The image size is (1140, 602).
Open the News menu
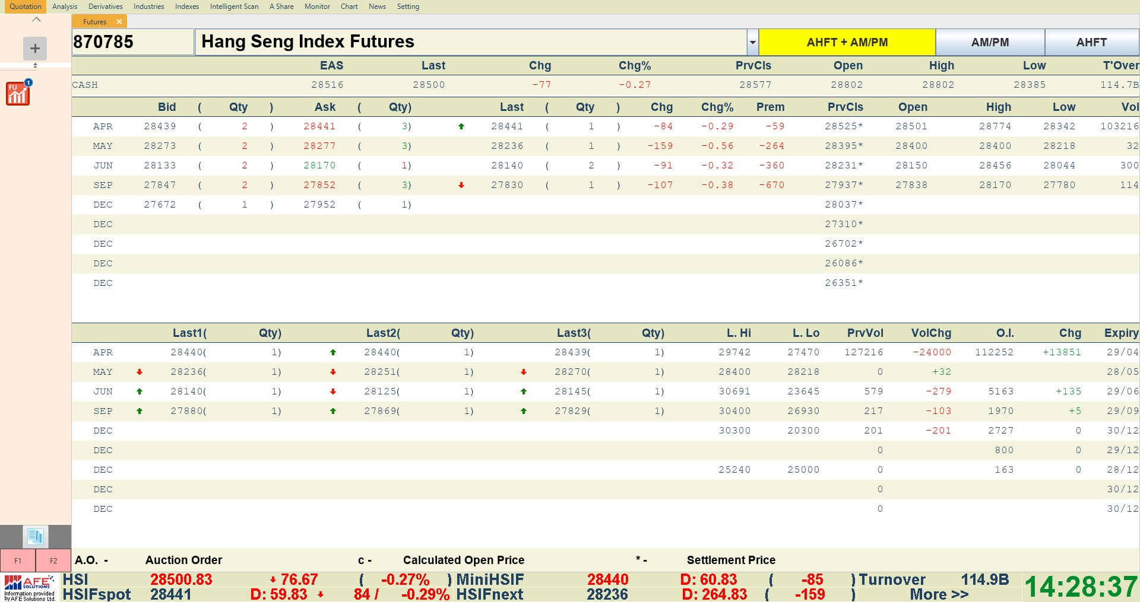click(x=377, y=7)
